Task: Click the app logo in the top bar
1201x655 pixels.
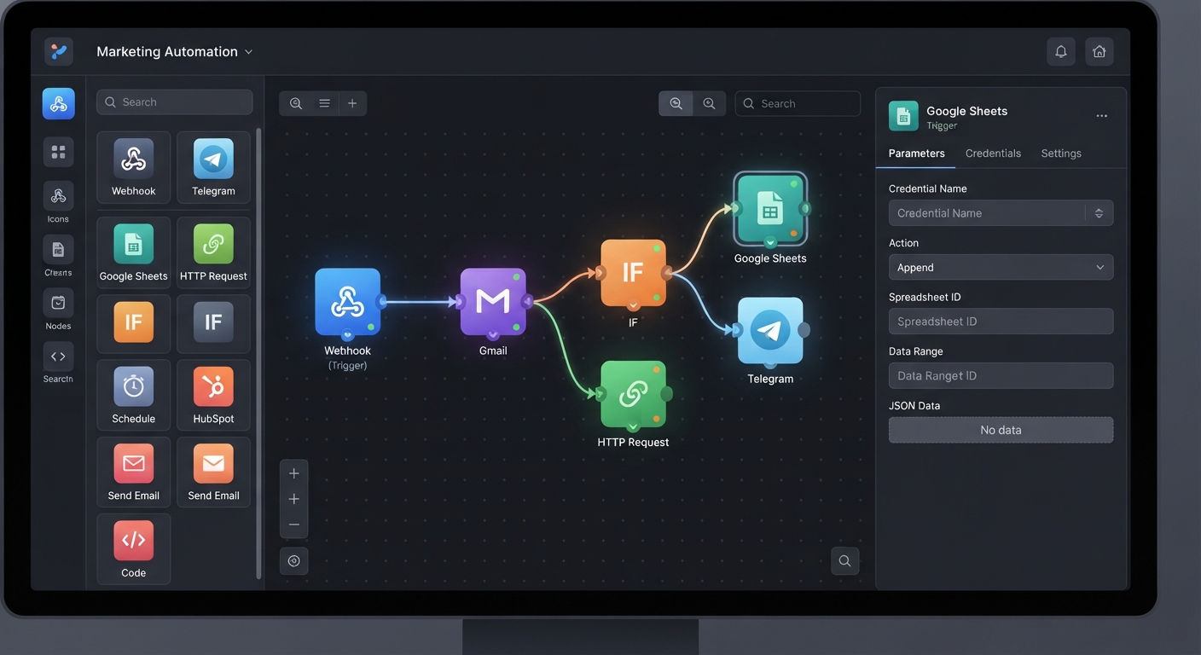Action: 59,51
